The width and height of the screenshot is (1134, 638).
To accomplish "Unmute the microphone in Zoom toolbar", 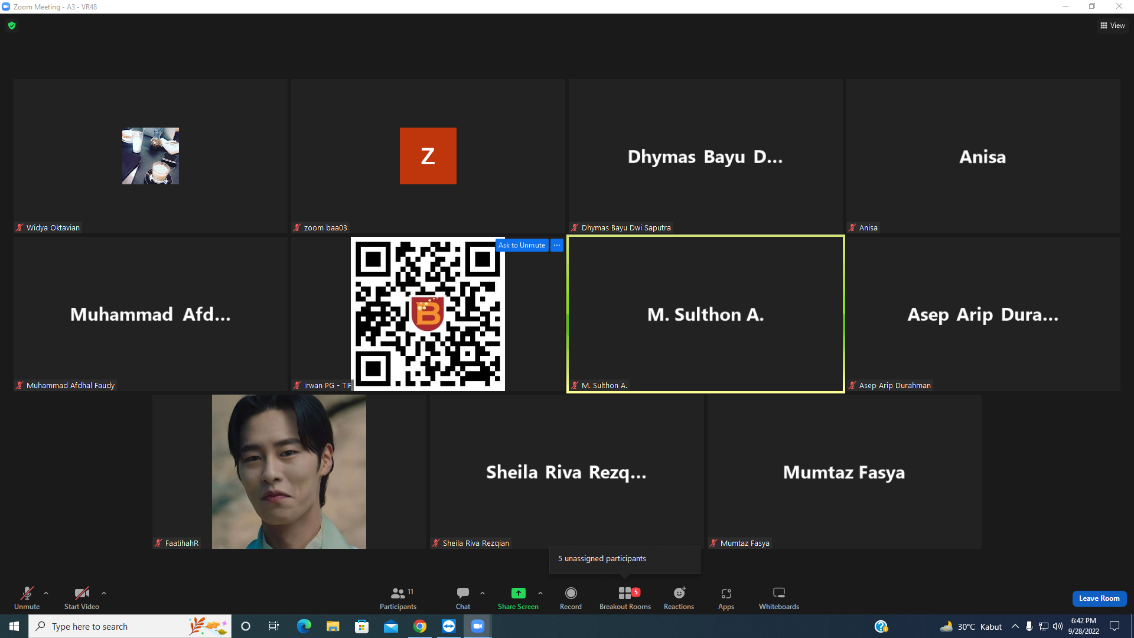I will 27,598.
